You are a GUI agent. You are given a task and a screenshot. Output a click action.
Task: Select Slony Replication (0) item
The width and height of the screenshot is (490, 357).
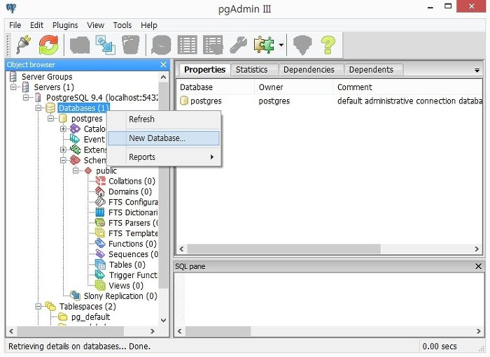coord(120,296)
